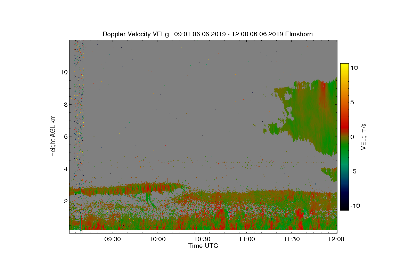Click the "Height AGL km" axis label
The image size is (417, 278).
pyautogui.click(x=53, y=137)
